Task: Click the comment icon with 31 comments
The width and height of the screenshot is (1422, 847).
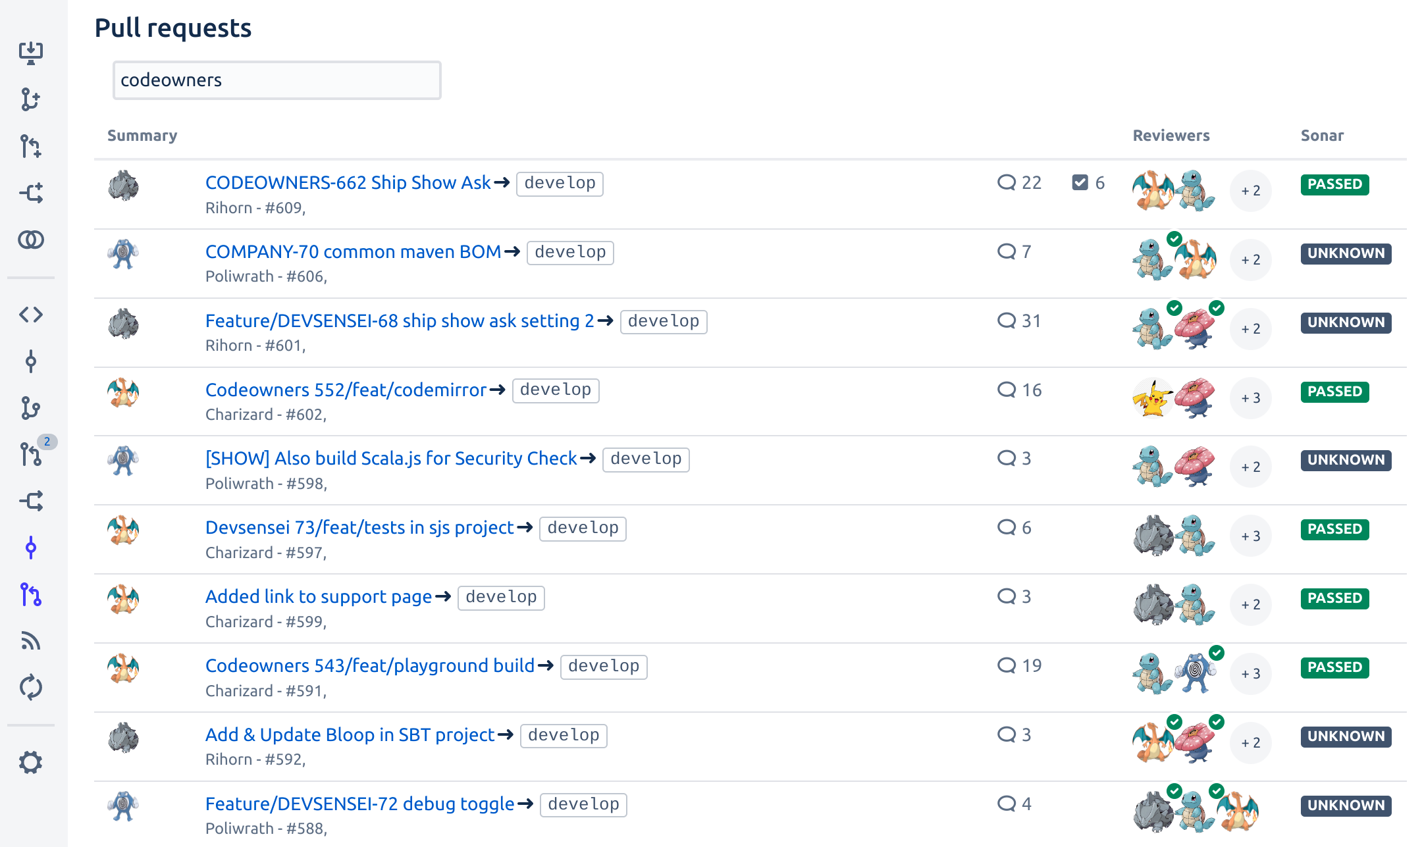Action: point(1007,321)
